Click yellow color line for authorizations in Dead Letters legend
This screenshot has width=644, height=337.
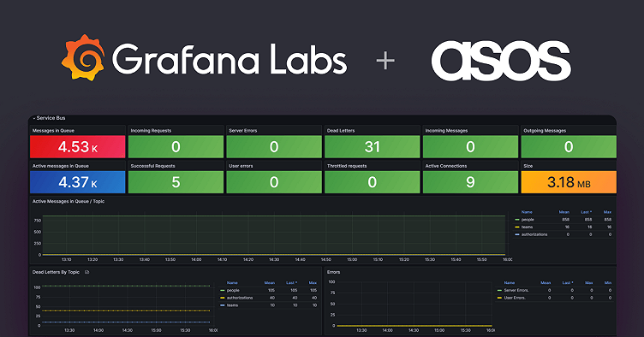pos(223,298)
